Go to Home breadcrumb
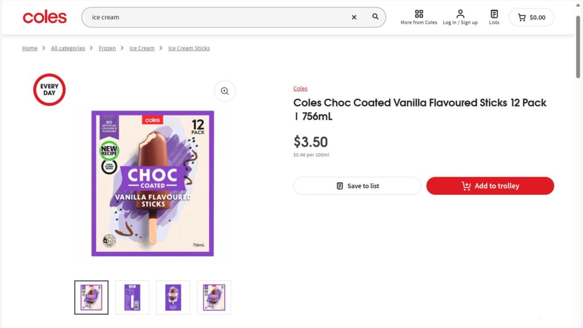This screenshot has height=328, width=583. tap(30, 48)
